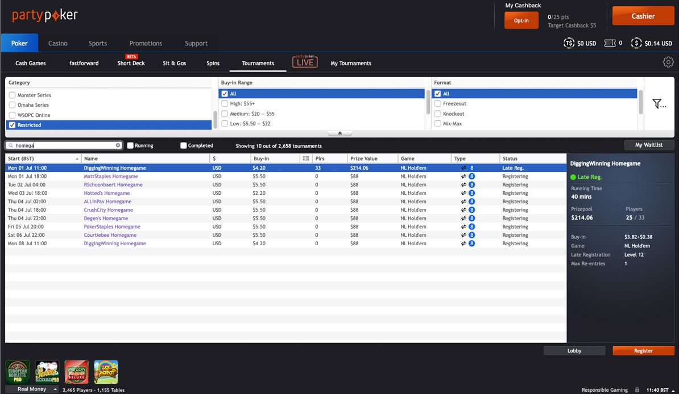Viewport: 679px width, 394px height.
Task: Click type icon for MattStaples Homegame
Action: coord(464,177)
